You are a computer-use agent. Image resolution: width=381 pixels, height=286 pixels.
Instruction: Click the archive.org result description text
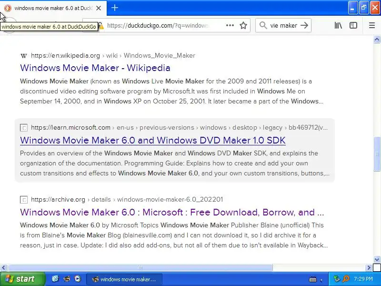[x=174, y=235]
